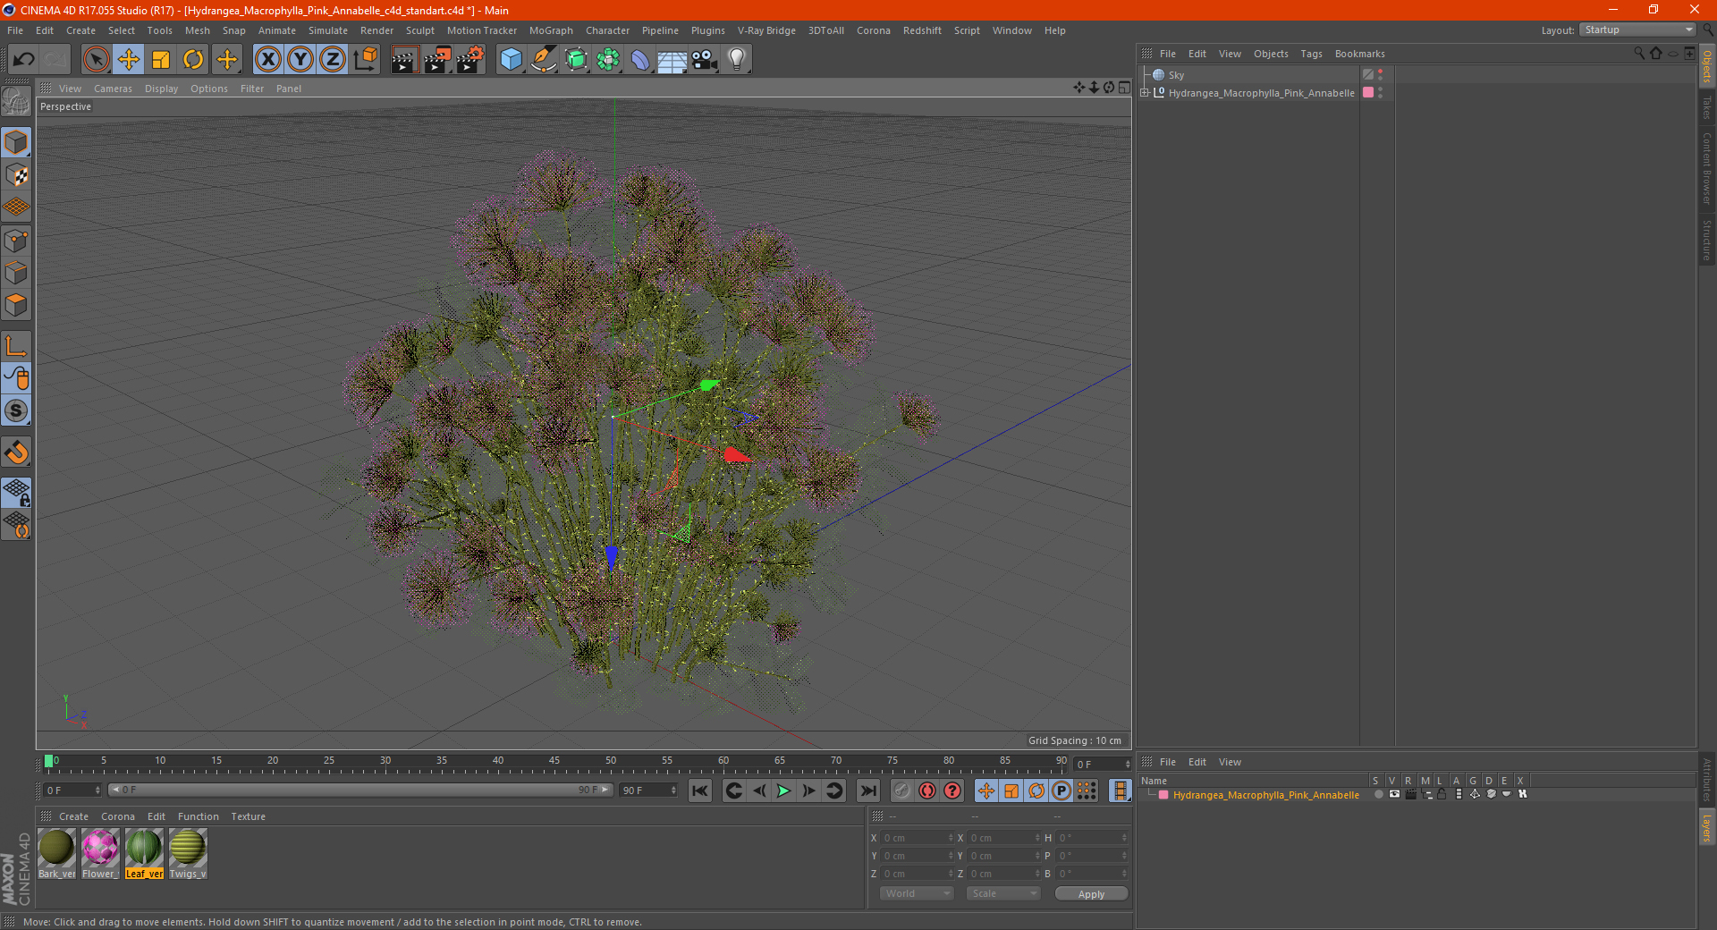The height and width of the screenshot is (930, 1717).
Task: Click Hydrangea layer pink color swatch
Action: (1163, 795)
